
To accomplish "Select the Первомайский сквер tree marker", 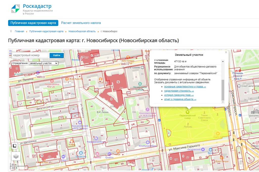I will pos(187,112).
